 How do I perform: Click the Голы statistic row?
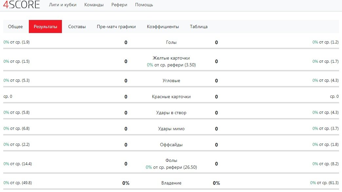pos(171,42)
